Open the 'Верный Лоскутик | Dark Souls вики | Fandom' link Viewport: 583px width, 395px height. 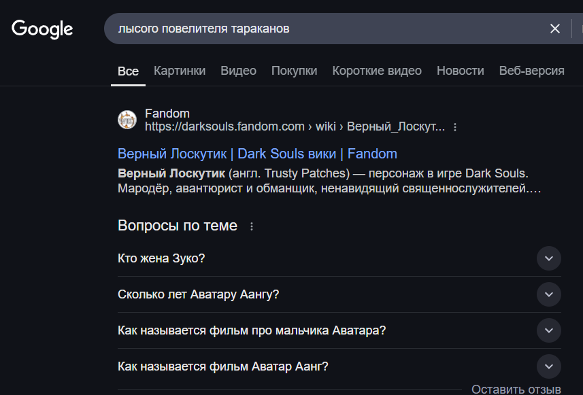pyautogui.click(x=257, y=154)
